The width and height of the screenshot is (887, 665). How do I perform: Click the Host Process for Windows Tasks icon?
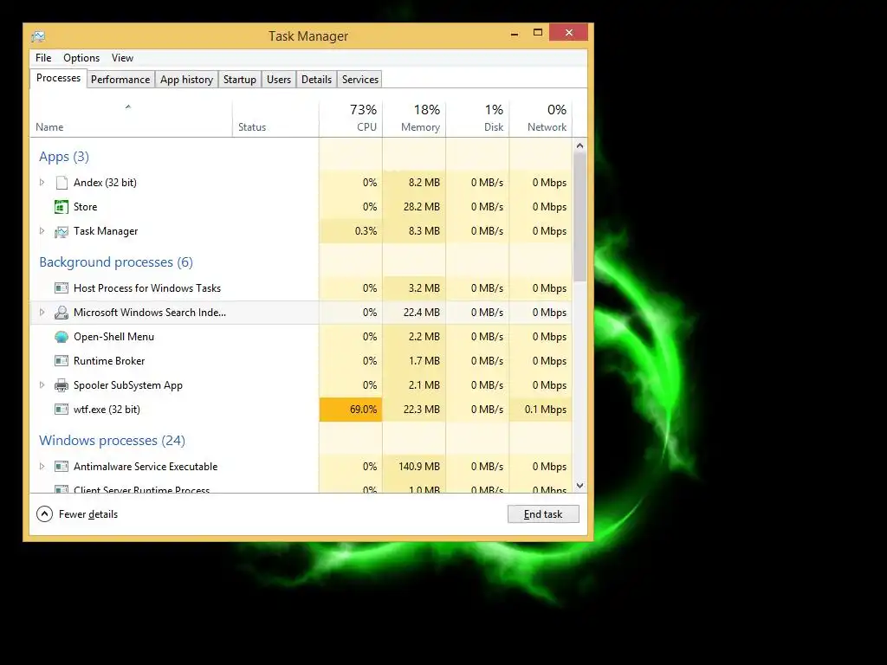click(x=62, y=288)
